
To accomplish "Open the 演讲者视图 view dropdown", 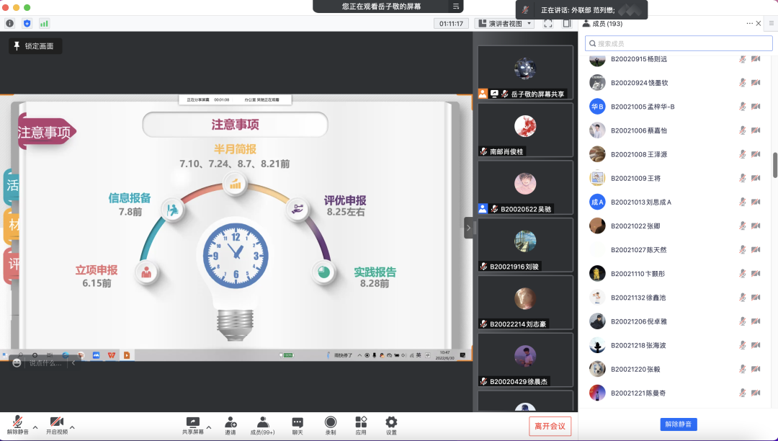I will pos(505,23).
